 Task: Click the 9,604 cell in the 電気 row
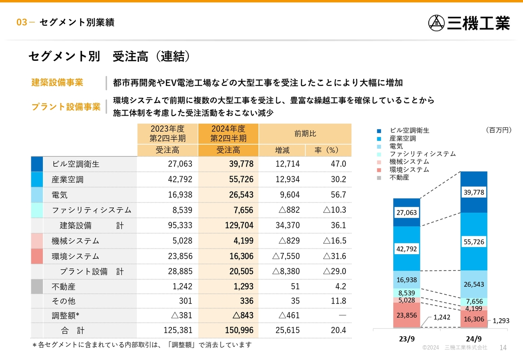290,195
